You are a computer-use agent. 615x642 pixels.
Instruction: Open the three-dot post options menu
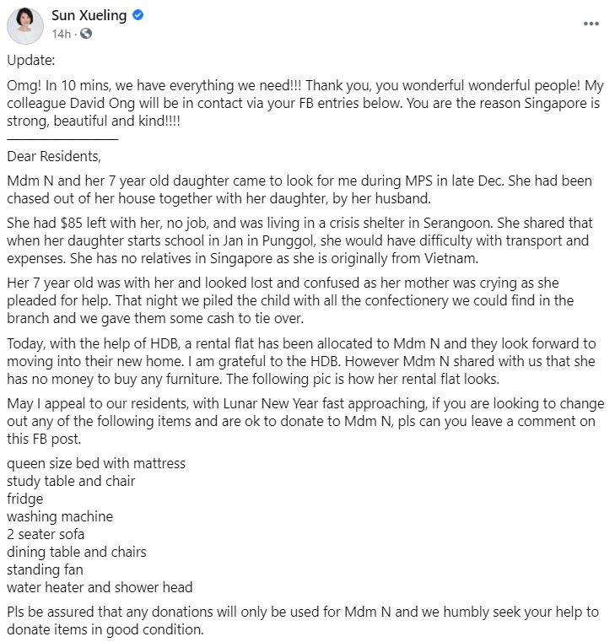click(591, 23)
